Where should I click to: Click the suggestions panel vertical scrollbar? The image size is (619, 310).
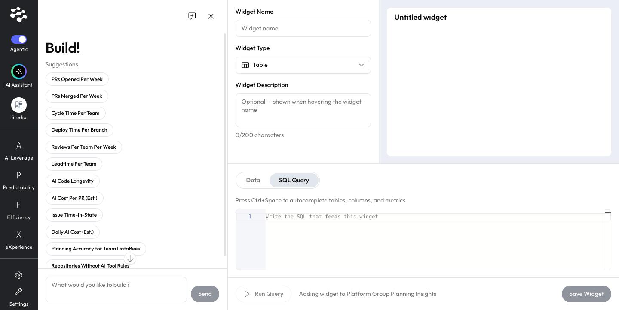tap(224, 145)
